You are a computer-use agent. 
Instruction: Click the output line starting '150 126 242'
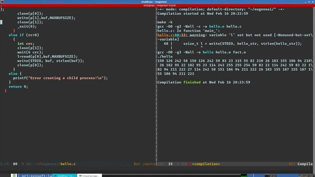(x=235, y=61)
